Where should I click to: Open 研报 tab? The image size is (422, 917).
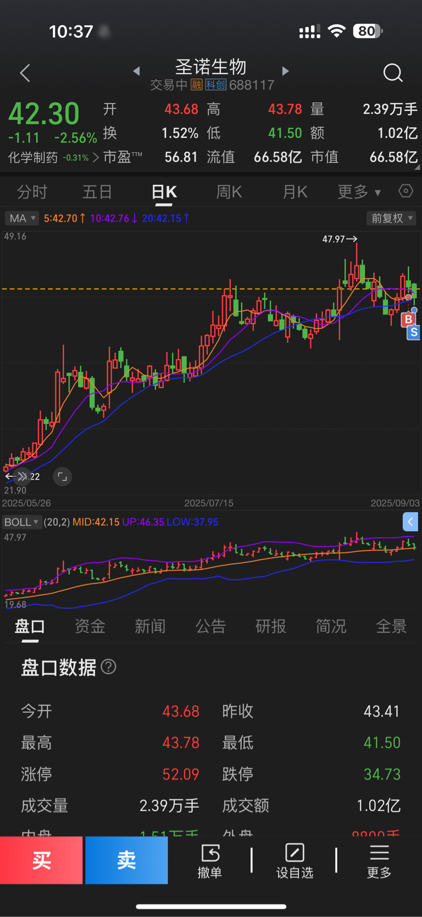pyautogui.click(x=271, y=626)
